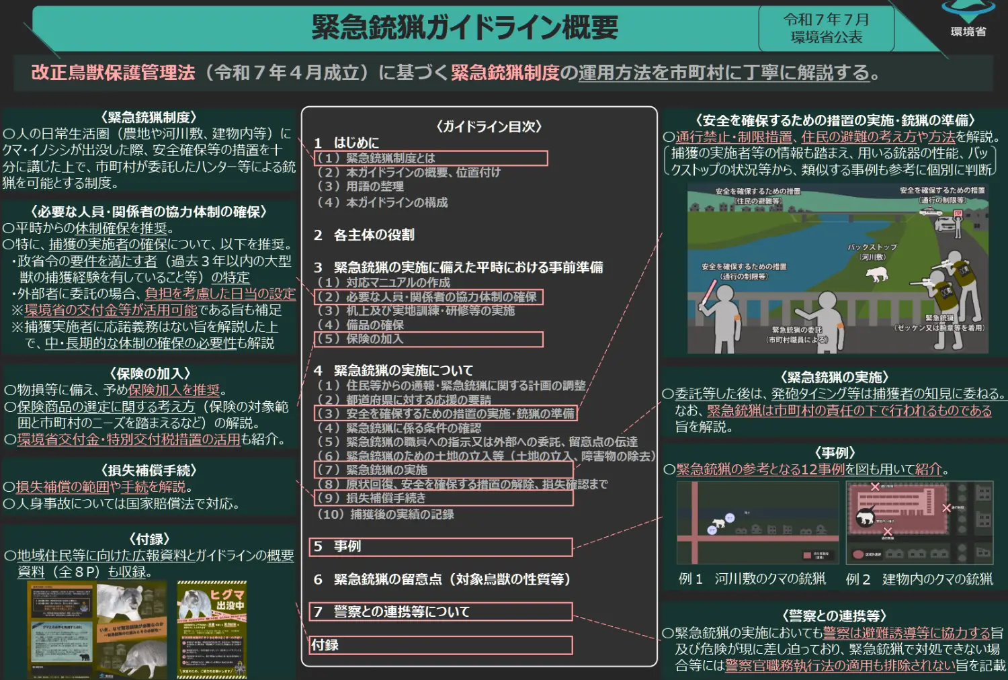Screen dimensions: 1008x680
Task: Click the bear icon in the 例2 building diagram
Action: point(865,517)
